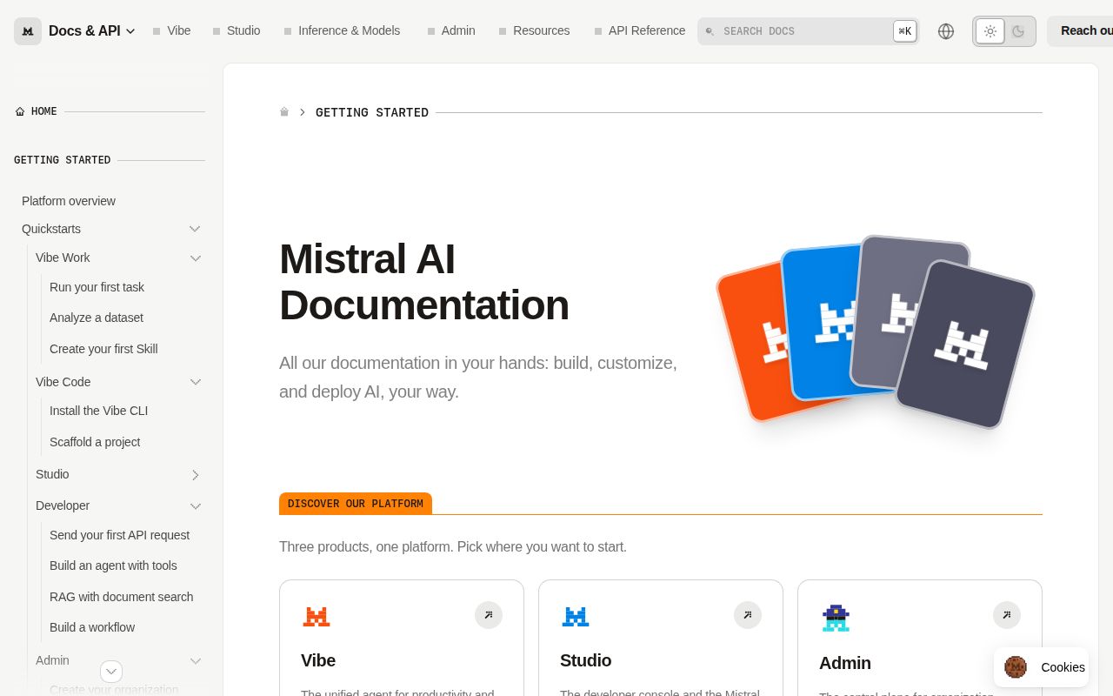Open the Docs & API dropdown

tap(92, 31)
